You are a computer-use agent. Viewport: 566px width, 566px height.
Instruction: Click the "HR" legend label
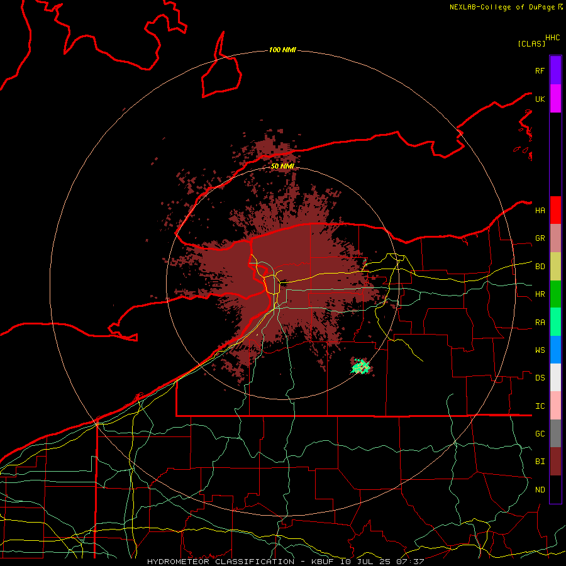pyautogui.click(x=540, y=294)
